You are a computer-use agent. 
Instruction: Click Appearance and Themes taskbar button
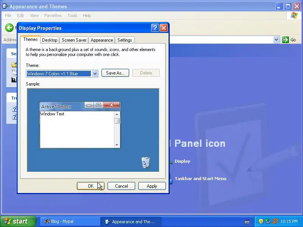(x=131, y=222)
